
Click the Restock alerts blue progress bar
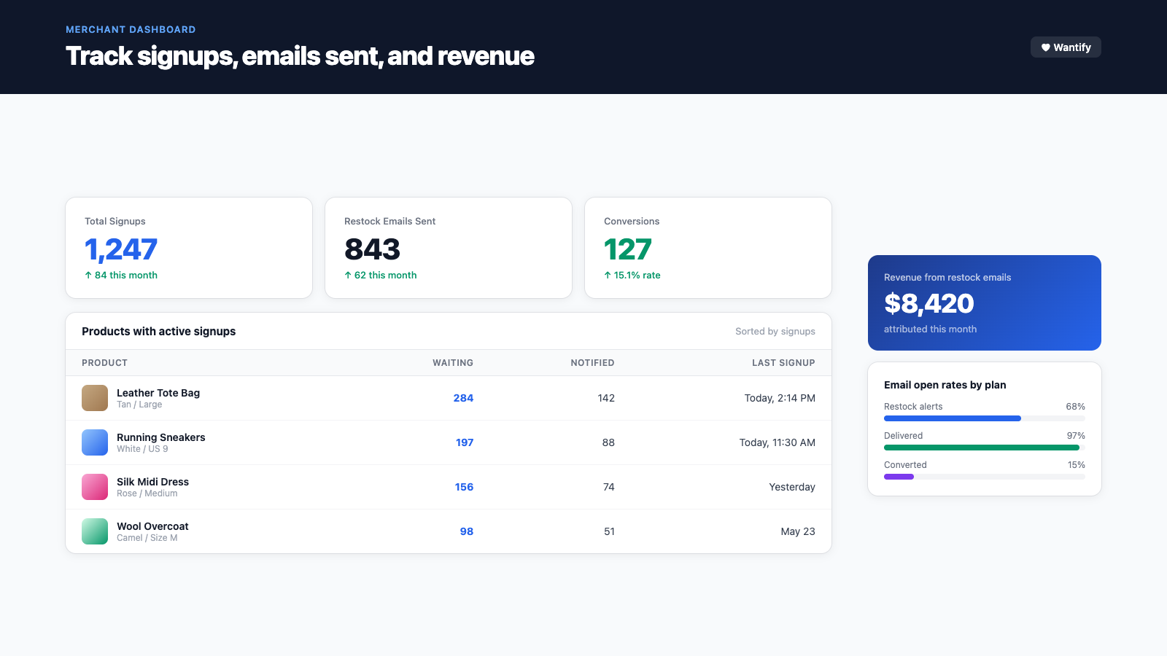coord(953,418)
